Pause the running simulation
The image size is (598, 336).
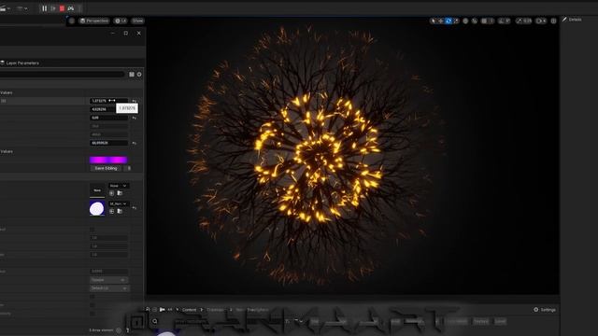pyautogui.click(x=44, y=8)
